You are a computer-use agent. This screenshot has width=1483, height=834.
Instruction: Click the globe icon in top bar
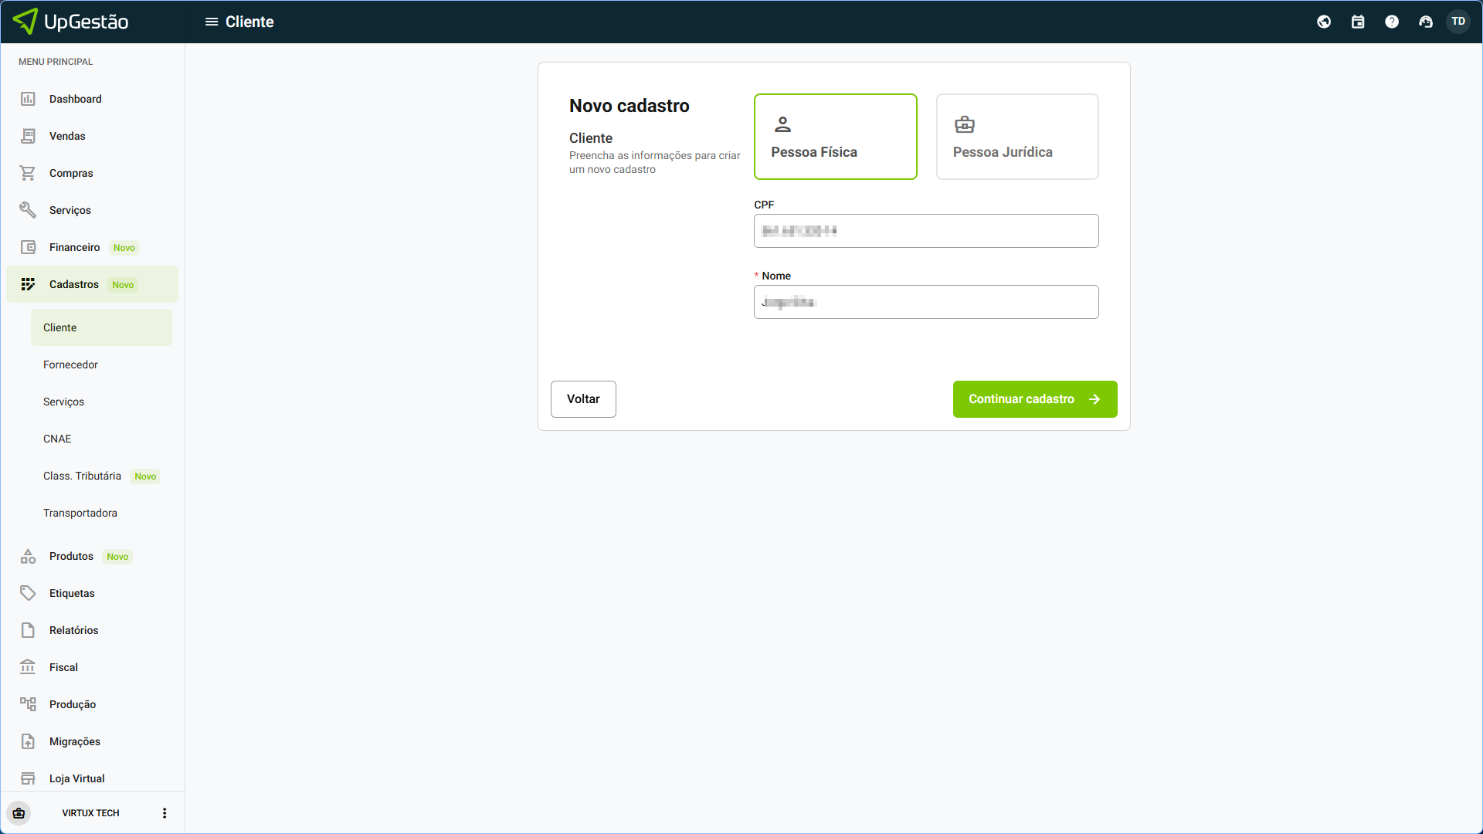click(1324, 22)
